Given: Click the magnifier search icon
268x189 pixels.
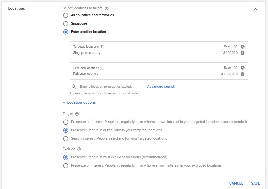Looking at the screenshot, I should click(74, 87).
